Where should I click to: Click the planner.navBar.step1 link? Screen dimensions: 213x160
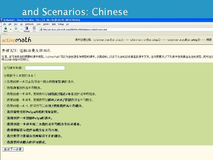pyautogui.click(x=109, y=40)
